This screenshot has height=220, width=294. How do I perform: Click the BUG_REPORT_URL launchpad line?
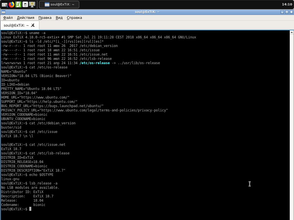(52, 106)
